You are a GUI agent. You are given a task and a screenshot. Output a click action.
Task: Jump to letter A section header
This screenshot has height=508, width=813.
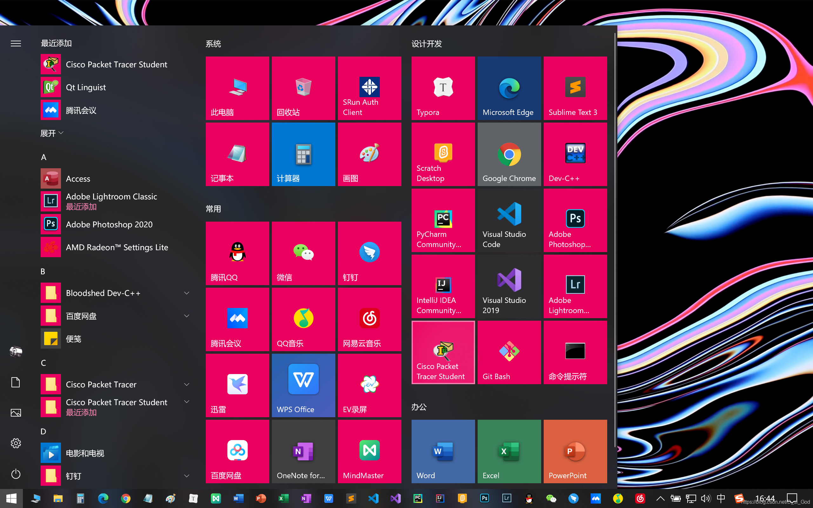44,157
